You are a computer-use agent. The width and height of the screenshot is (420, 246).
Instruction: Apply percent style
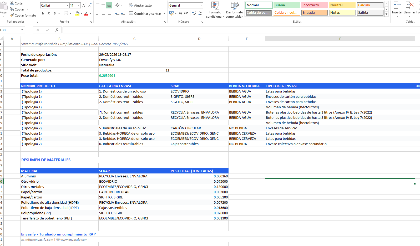coord(181,13)
